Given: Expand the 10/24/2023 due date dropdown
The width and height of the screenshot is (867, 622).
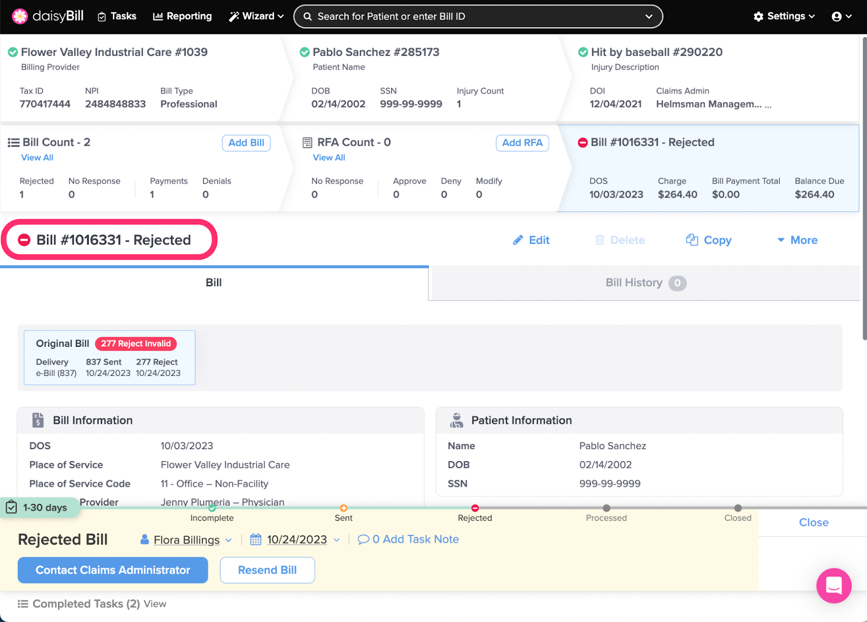Looking at the screenshot, I should click(337, 540).
